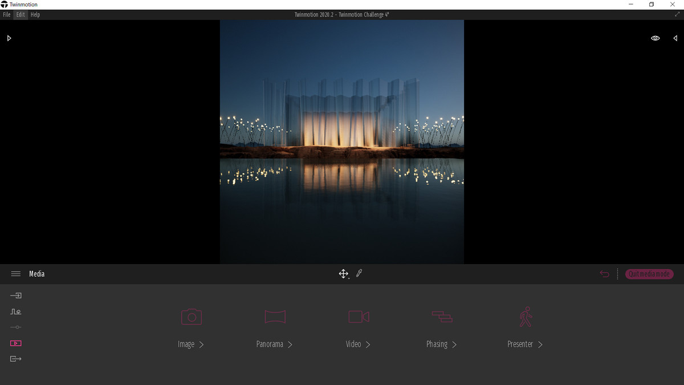Select the Panorama icon
Viewport: 684px width, 385px height.
coord(275,316)
